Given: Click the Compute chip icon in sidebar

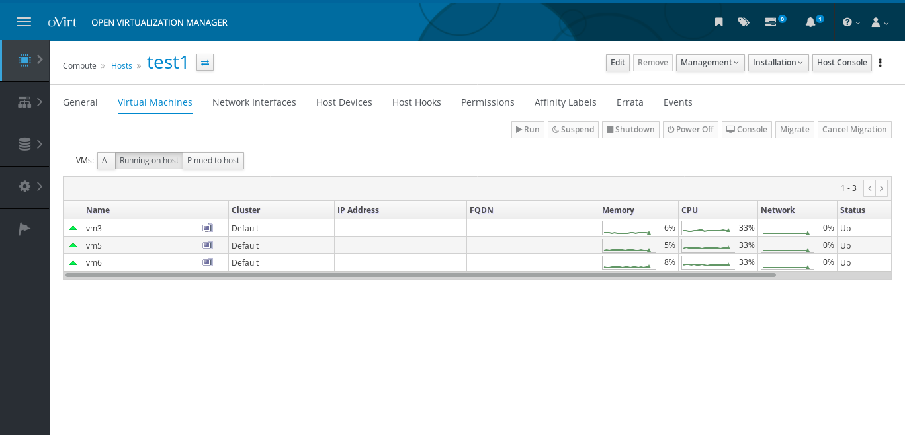Looking at the screenshot, I should (x=24, y=60).
